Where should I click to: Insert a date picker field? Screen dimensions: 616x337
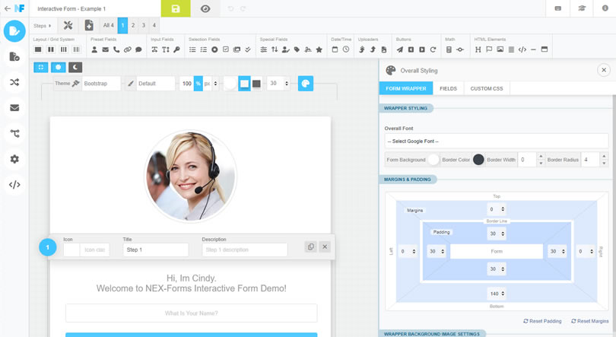point(335,49)
